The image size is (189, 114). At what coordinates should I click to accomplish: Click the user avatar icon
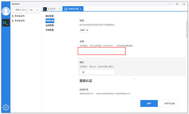[6, 11]
